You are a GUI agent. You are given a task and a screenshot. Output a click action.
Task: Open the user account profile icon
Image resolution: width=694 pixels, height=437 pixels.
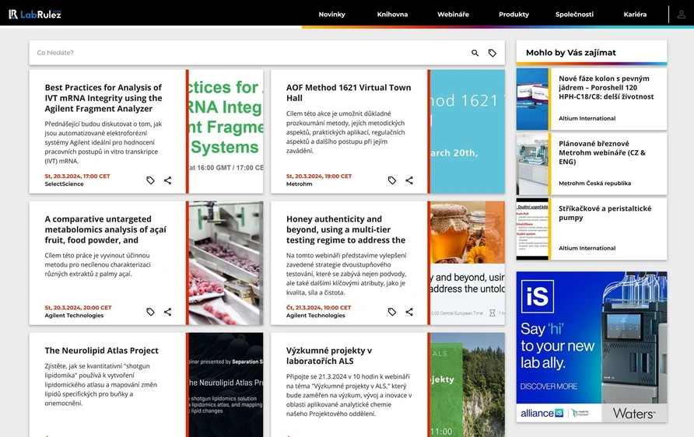(682, 14)
